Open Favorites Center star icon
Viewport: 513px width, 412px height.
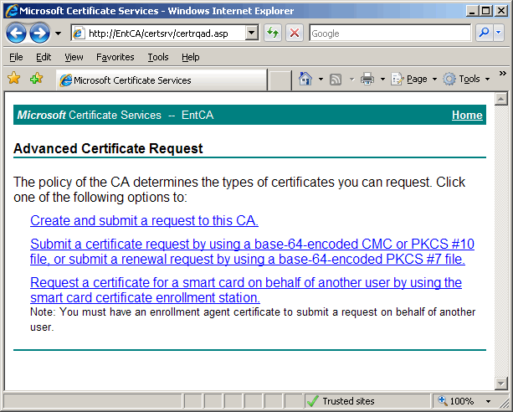[13, 79]
